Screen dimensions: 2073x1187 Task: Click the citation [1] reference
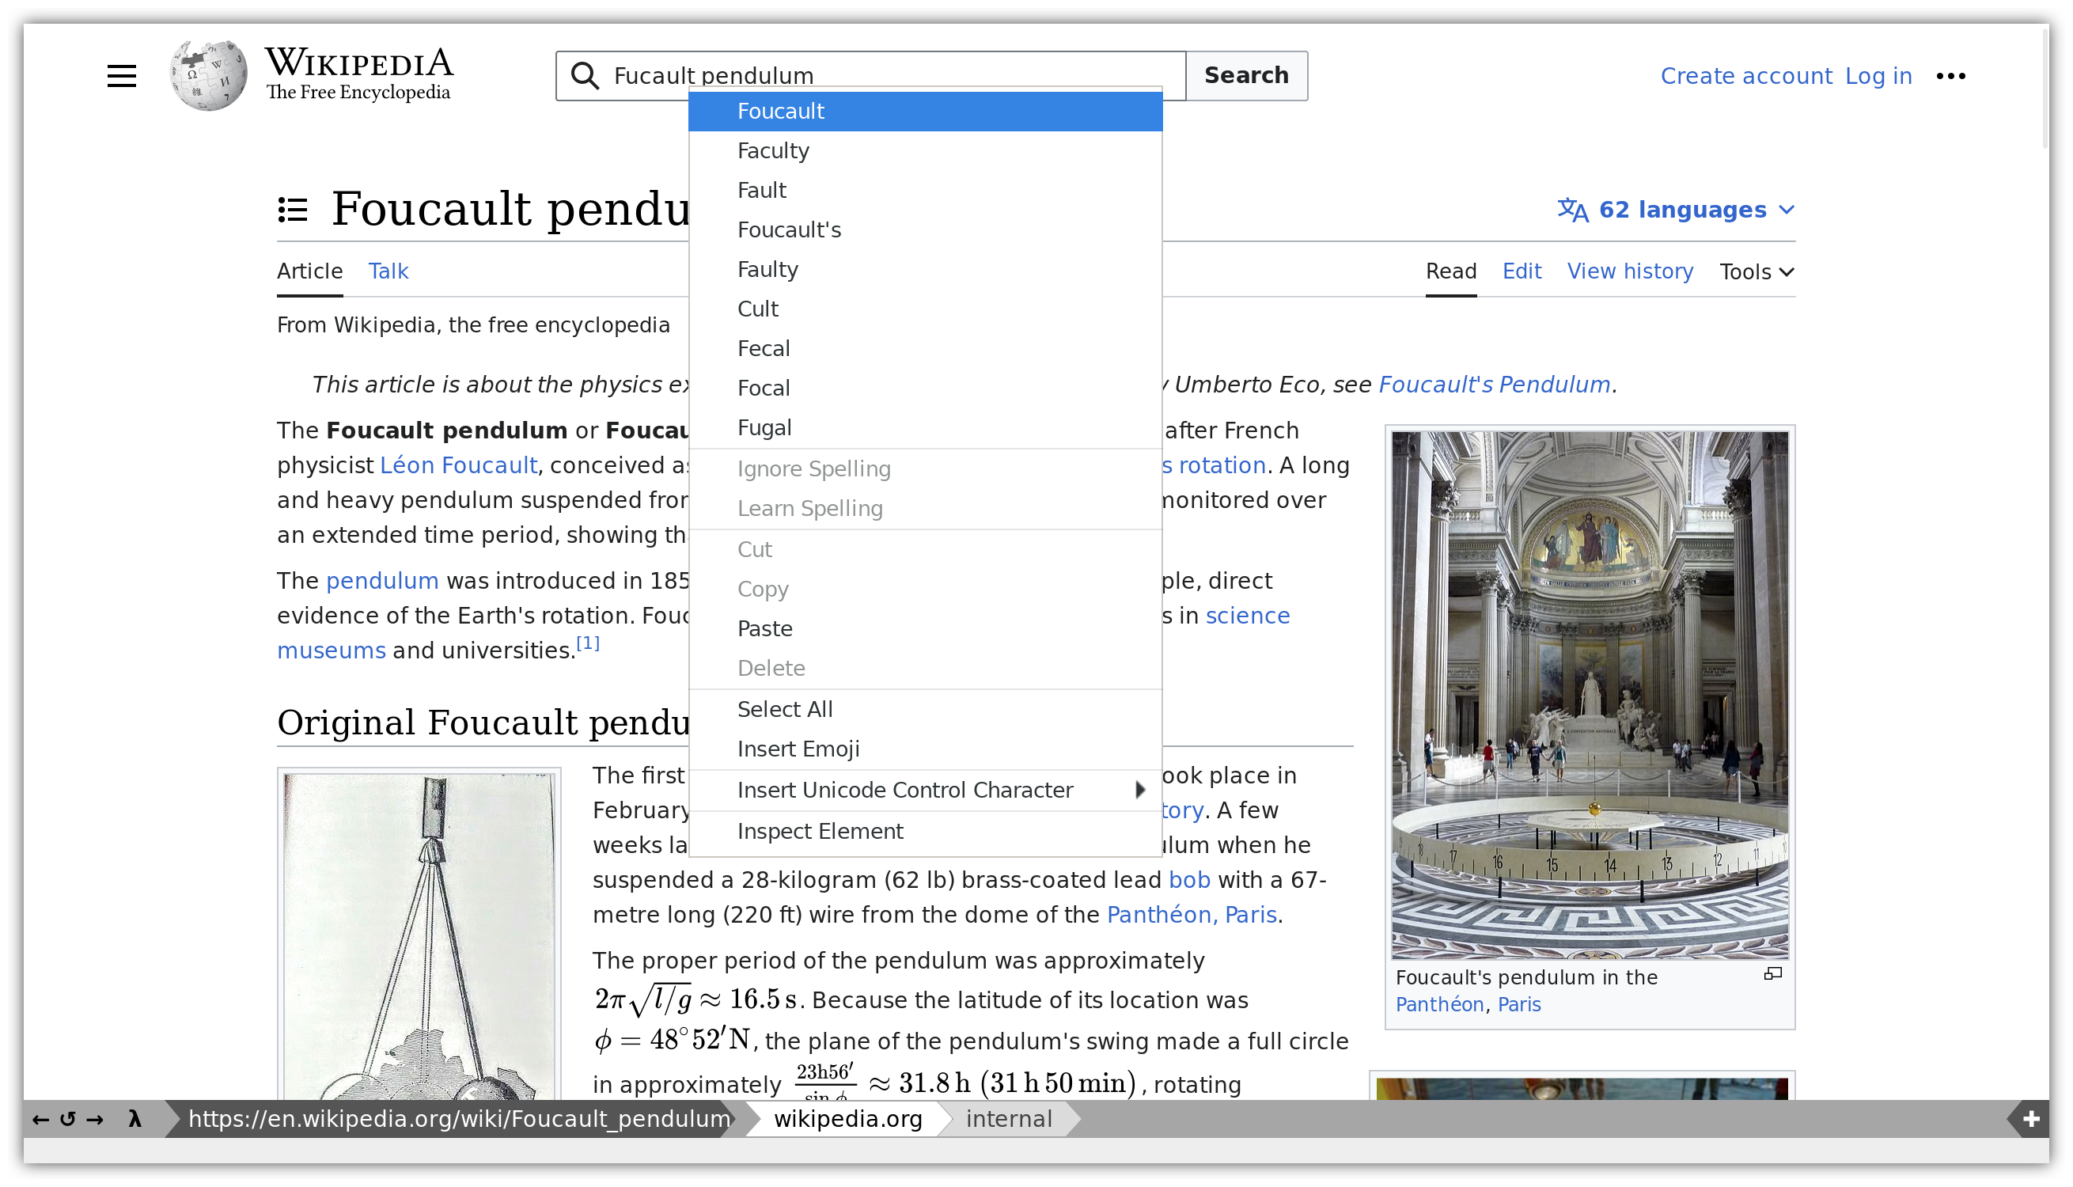[588, 644]
